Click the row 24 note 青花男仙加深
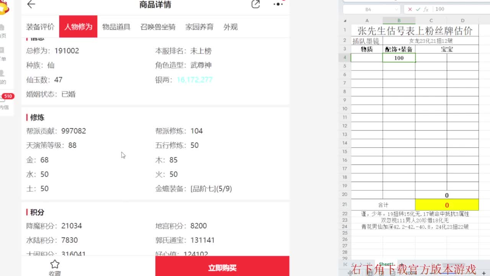The image size is (490, 276). pos(415,227)
